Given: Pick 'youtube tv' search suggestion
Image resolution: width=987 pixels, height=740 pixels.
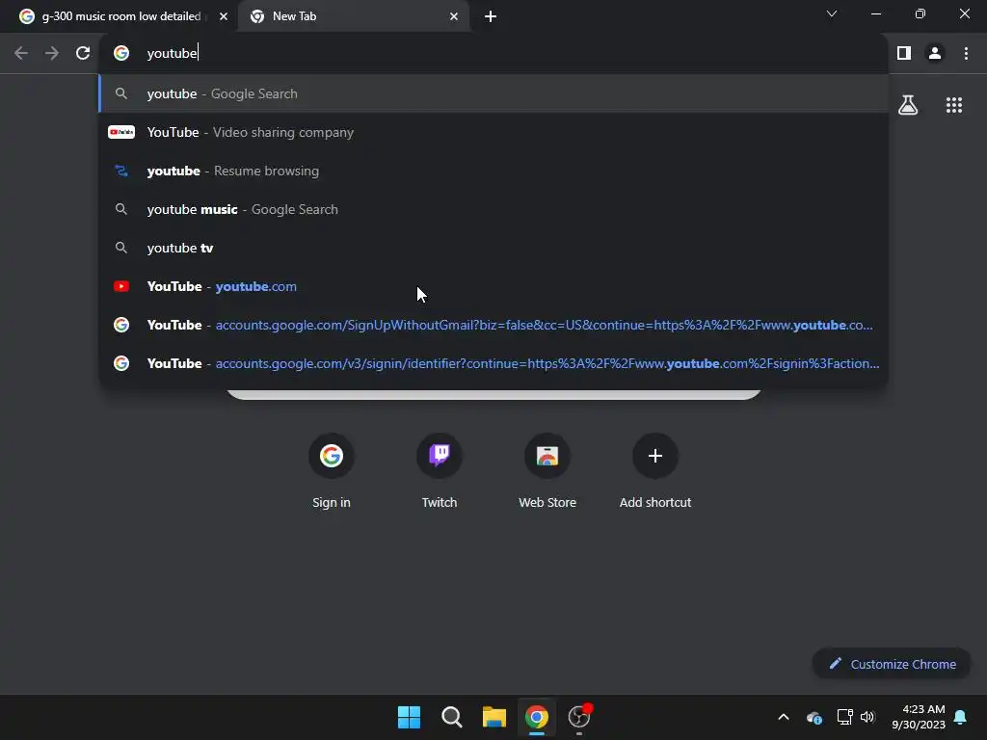Looking at the screenshot, I should coord(493,248).
